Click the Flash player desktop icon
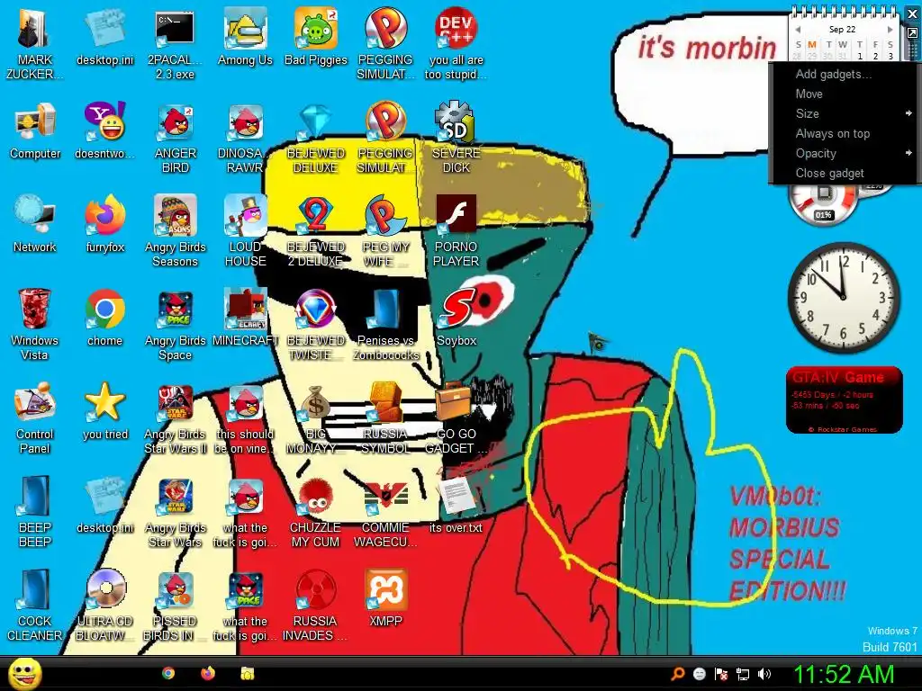This screenshot has width=922, height=691. [x=456, y=231]
